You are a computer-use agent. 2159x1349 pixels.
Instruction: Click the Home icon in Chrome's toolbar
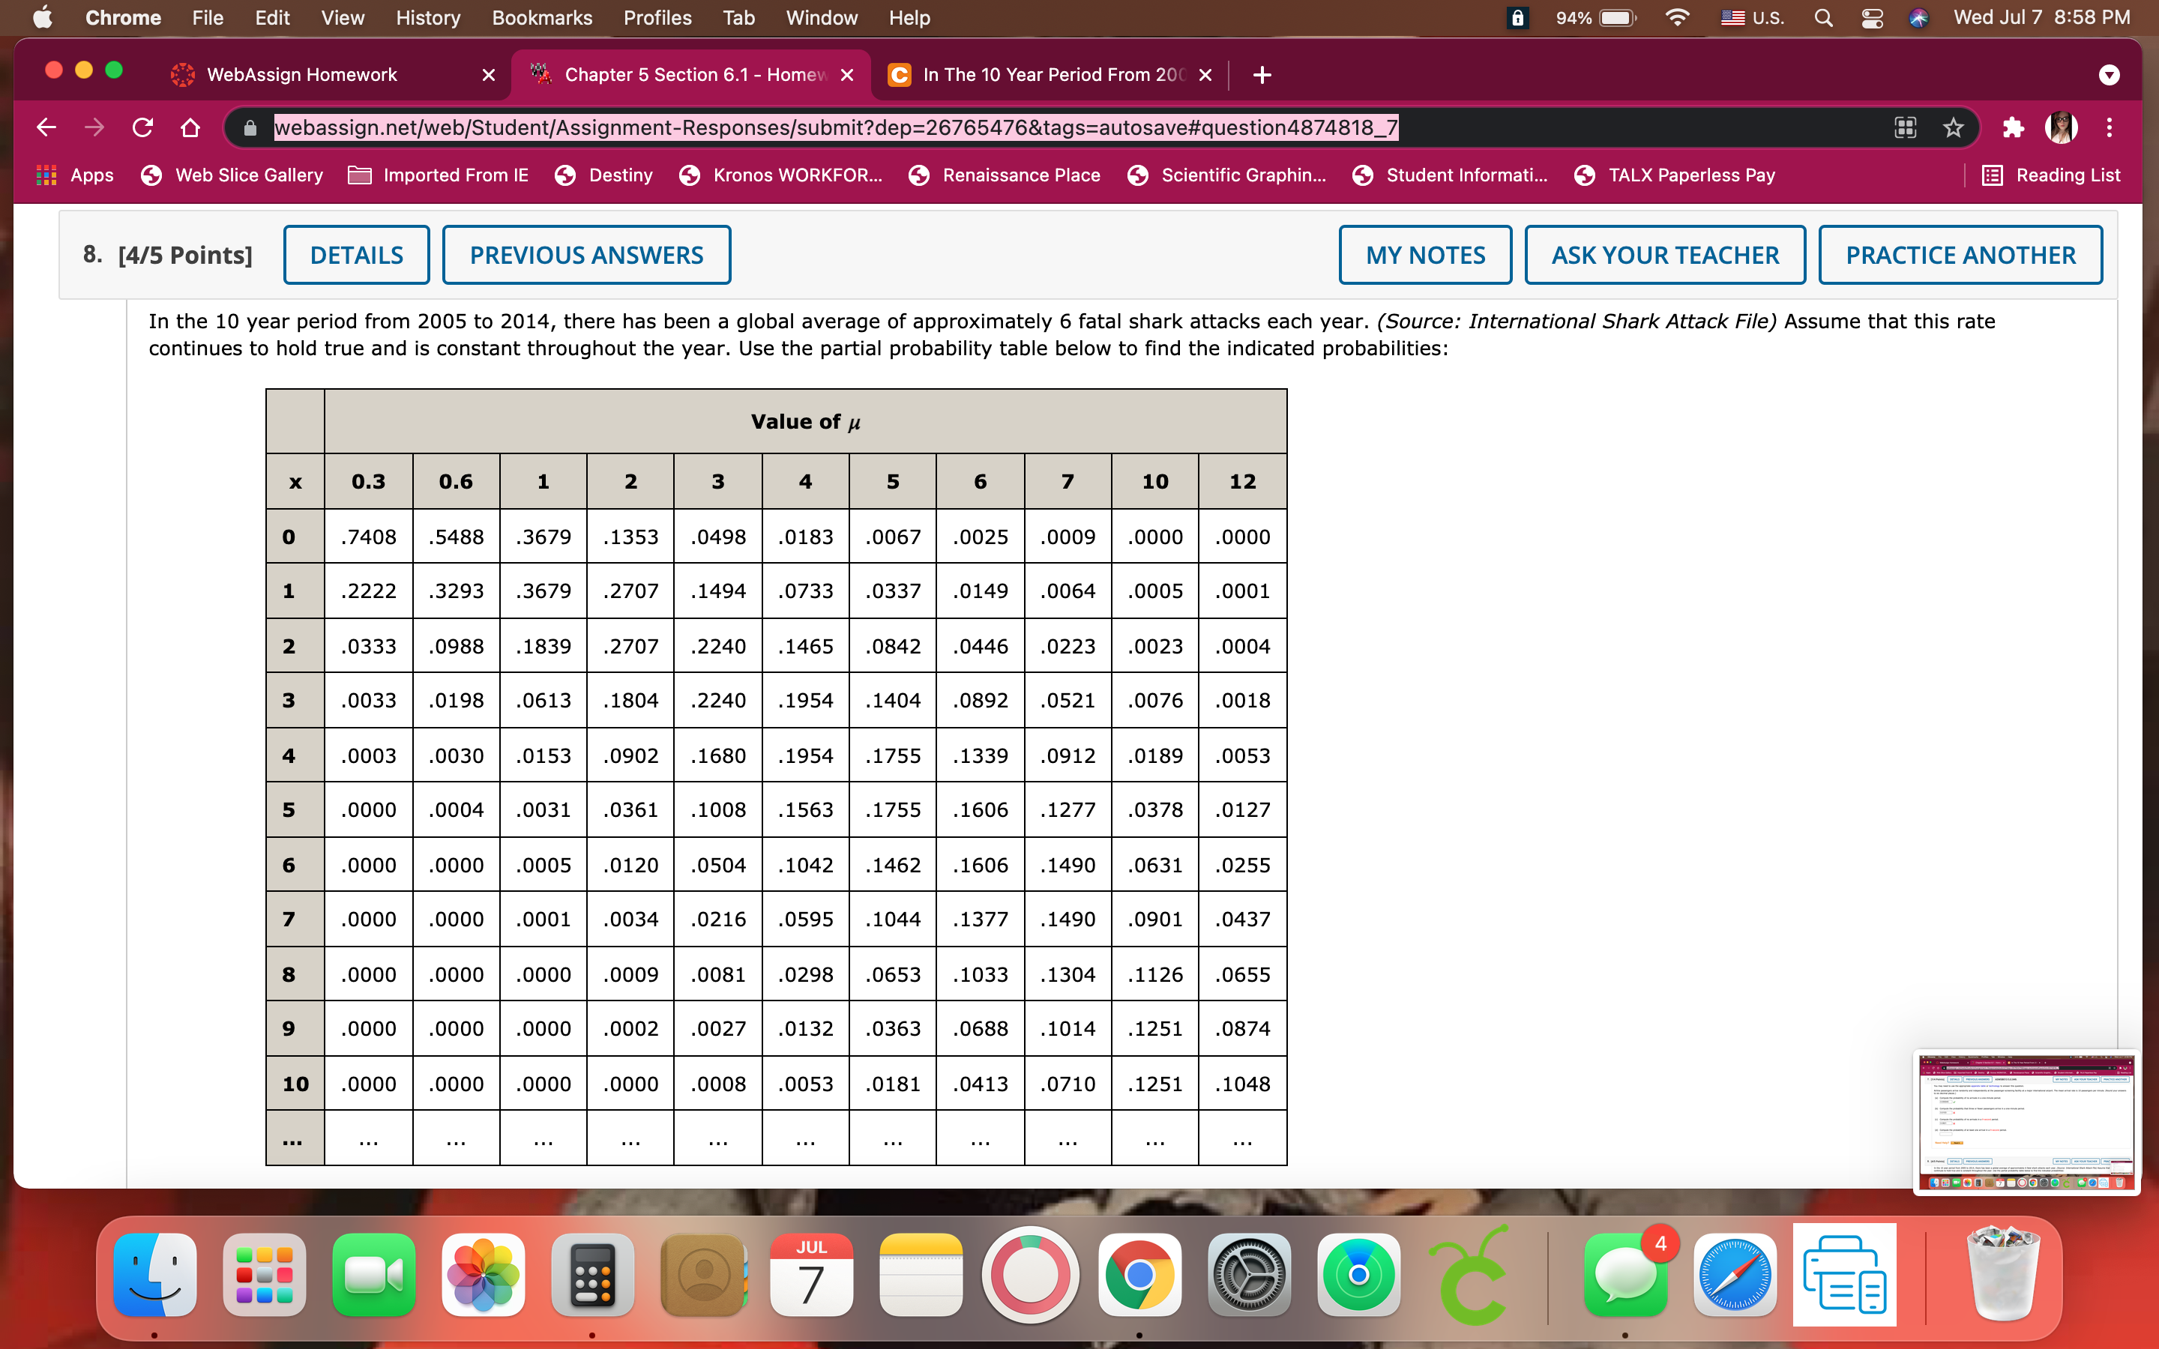(x=191, y=127)
